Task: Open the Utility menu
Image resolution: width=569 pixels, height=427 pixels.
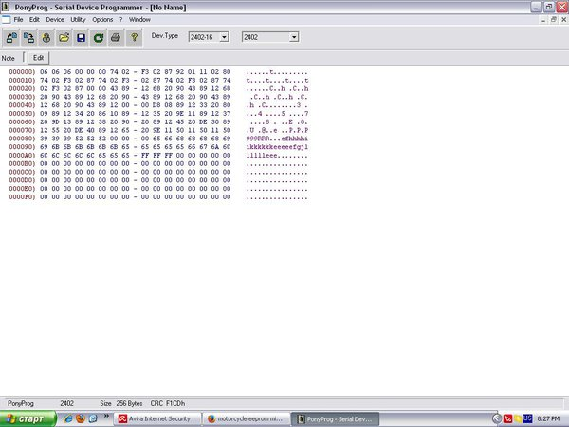Action: (78, 20)
